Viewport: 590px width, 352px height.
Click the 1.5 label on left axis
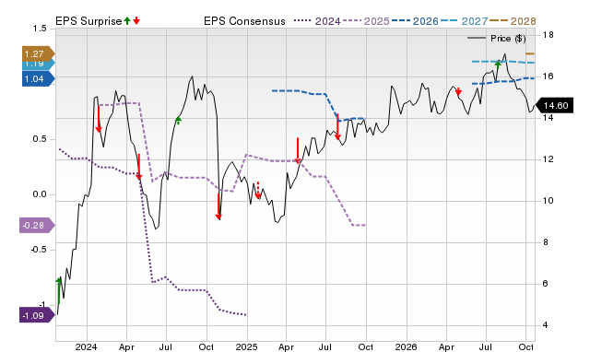(x=40, y=29)
